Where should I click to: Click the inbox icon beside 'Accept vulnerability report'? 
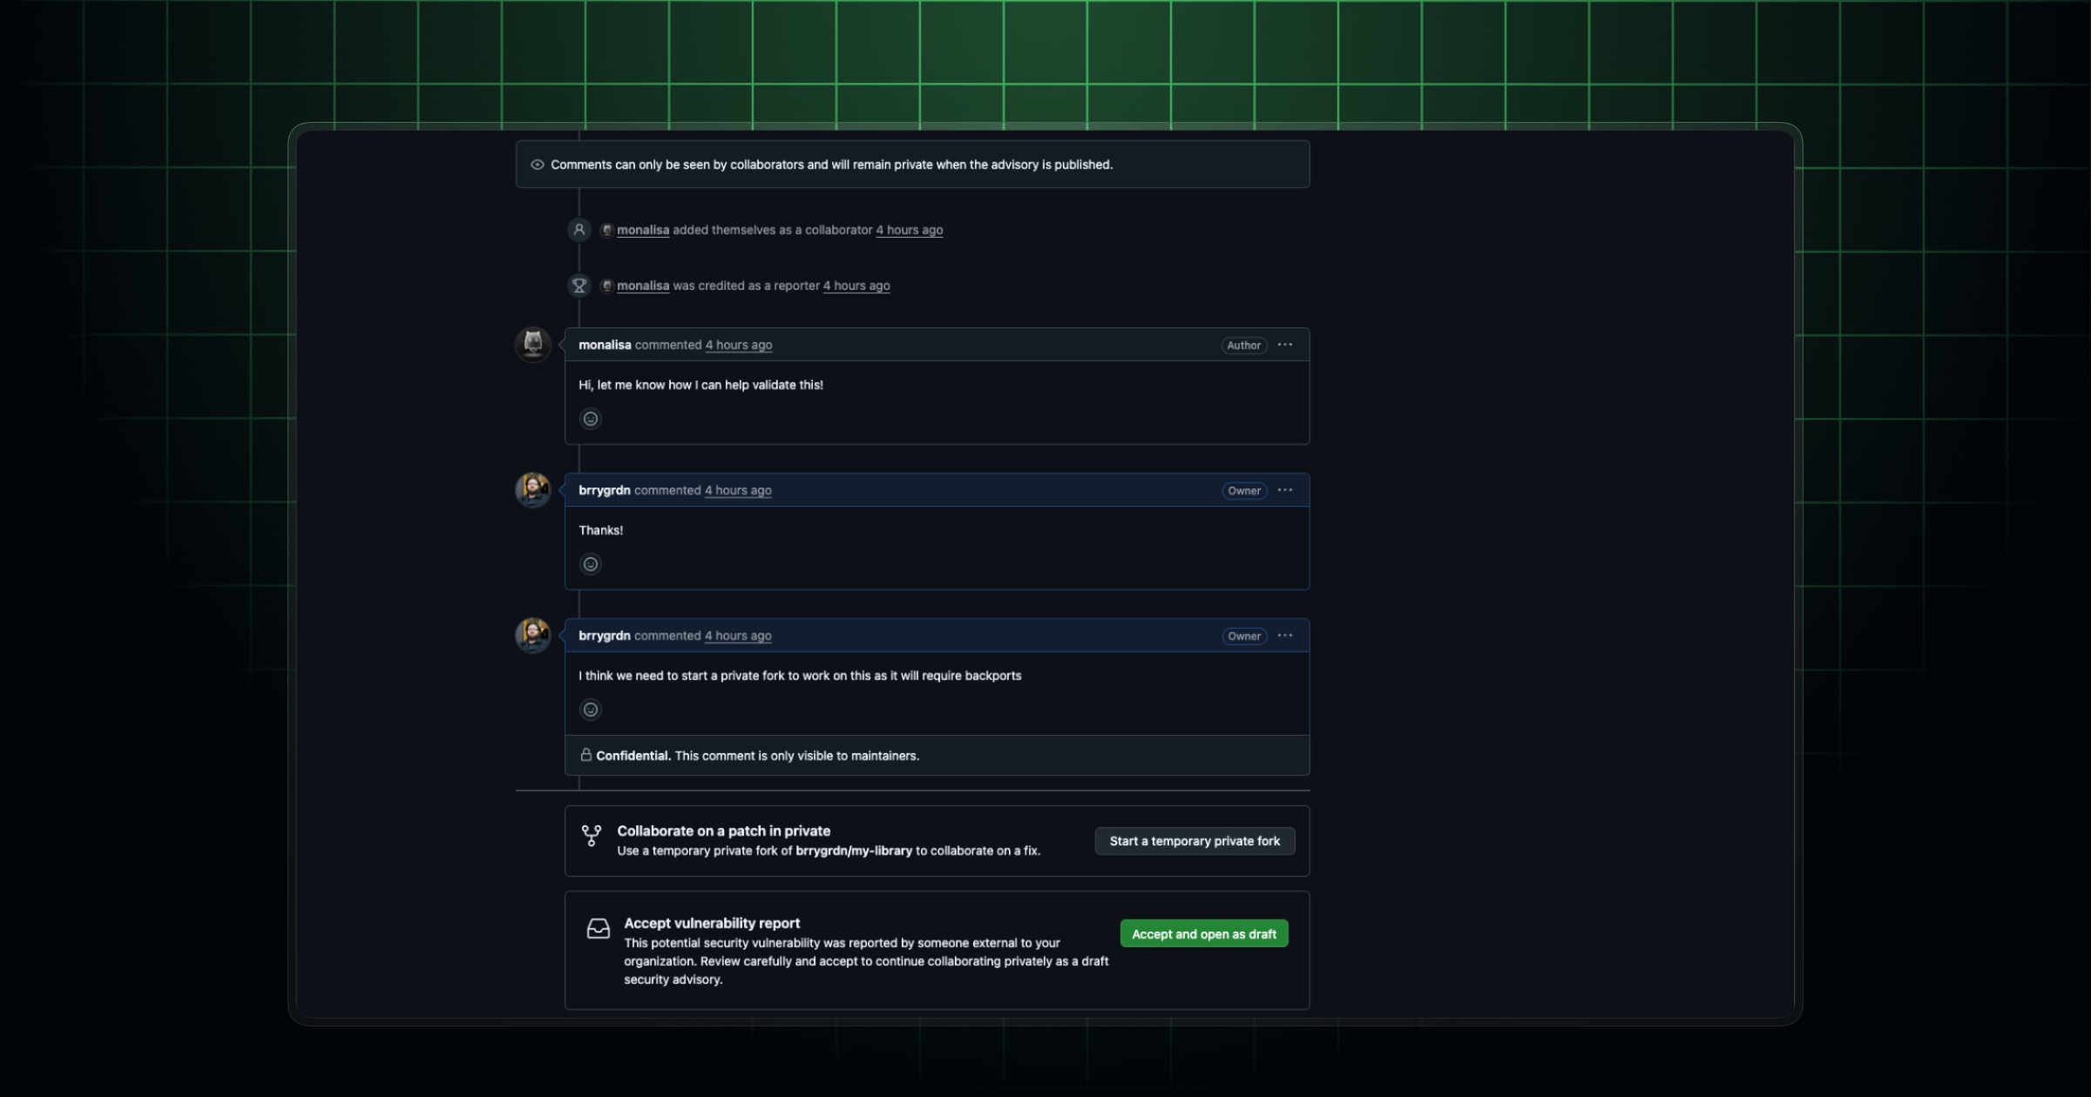click(x=599, y=929)
